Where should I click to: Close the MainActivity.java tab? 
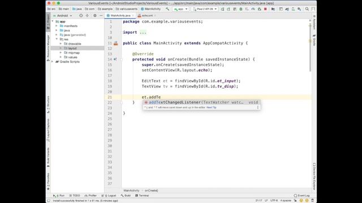133,15
